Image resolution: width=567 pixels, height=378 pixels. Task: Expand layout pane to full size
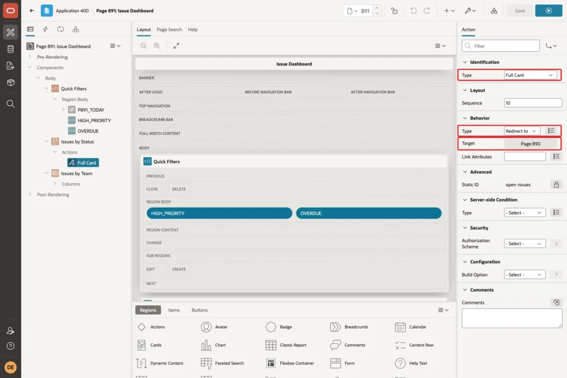176,45
